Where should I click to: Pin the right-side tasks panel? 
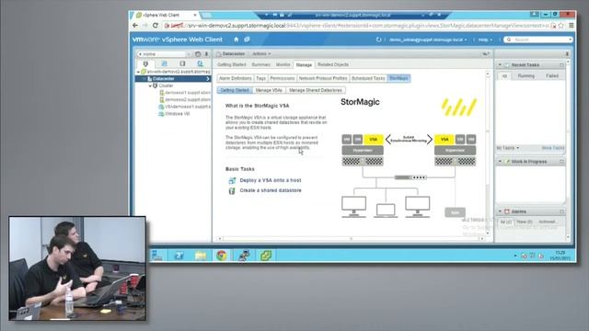pyautogui.click(x=567, y=54)
